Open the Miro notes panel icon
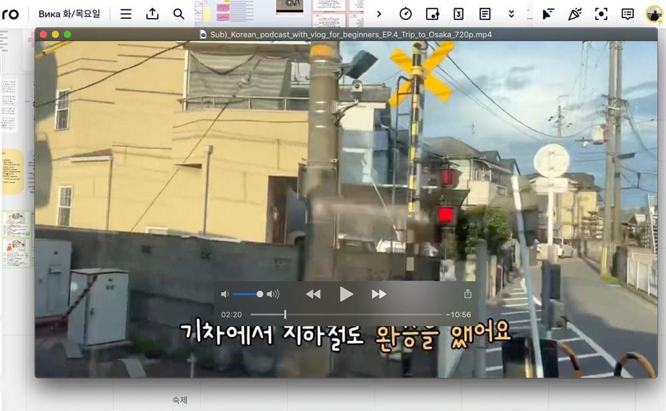Image resolution: width=666 pixels, height=411 pixels. (485, 14)
